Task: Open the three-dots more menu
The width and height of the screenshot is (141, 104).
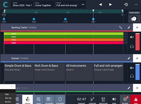Action: click(136, 5)
